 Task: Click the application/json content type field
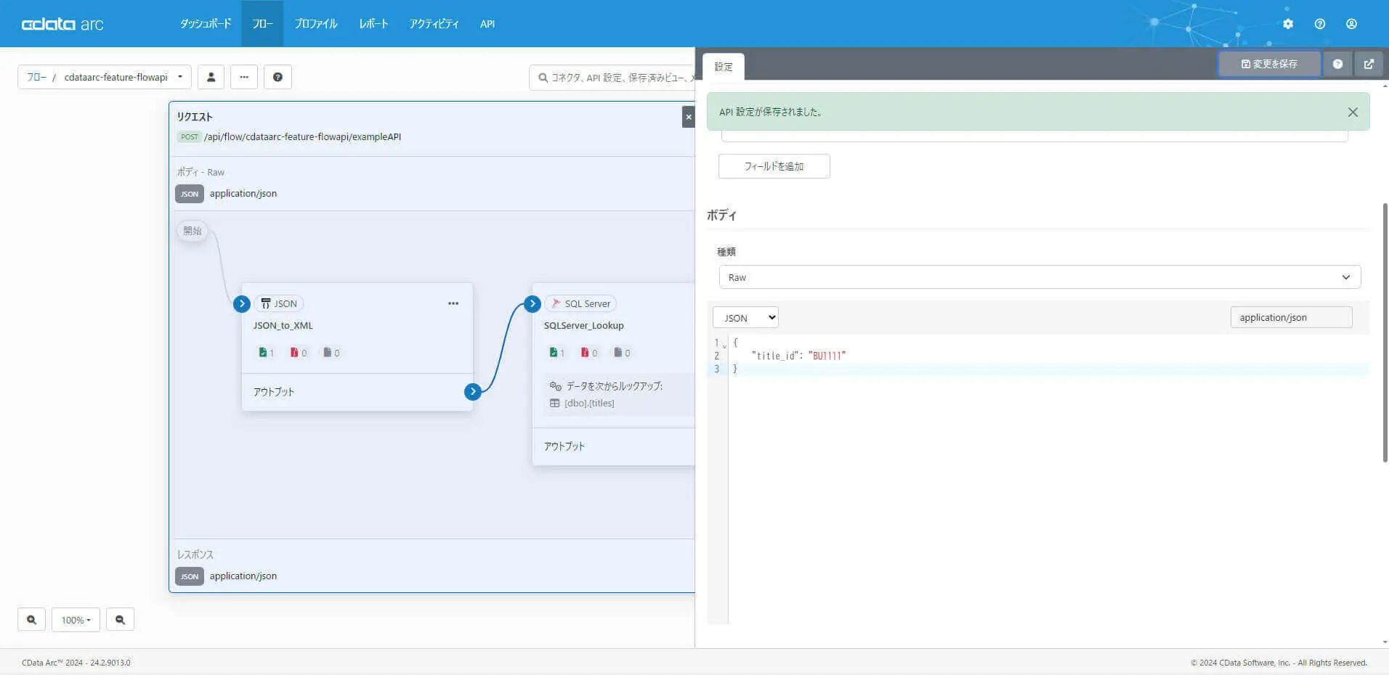coord(1291,317)
